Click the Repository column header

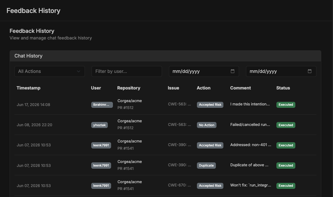click(129, 88)
